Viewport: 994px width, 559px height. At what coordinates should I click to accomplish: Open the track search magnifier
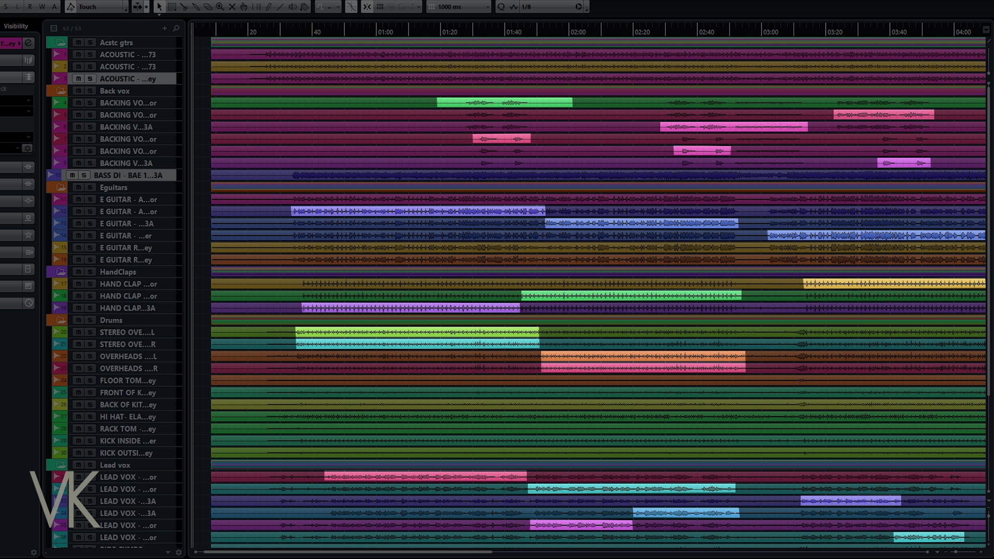point(176,28)
